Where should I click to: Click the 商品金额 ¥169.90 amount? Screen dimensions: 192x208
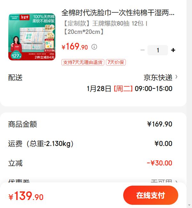tap(160, 124)
